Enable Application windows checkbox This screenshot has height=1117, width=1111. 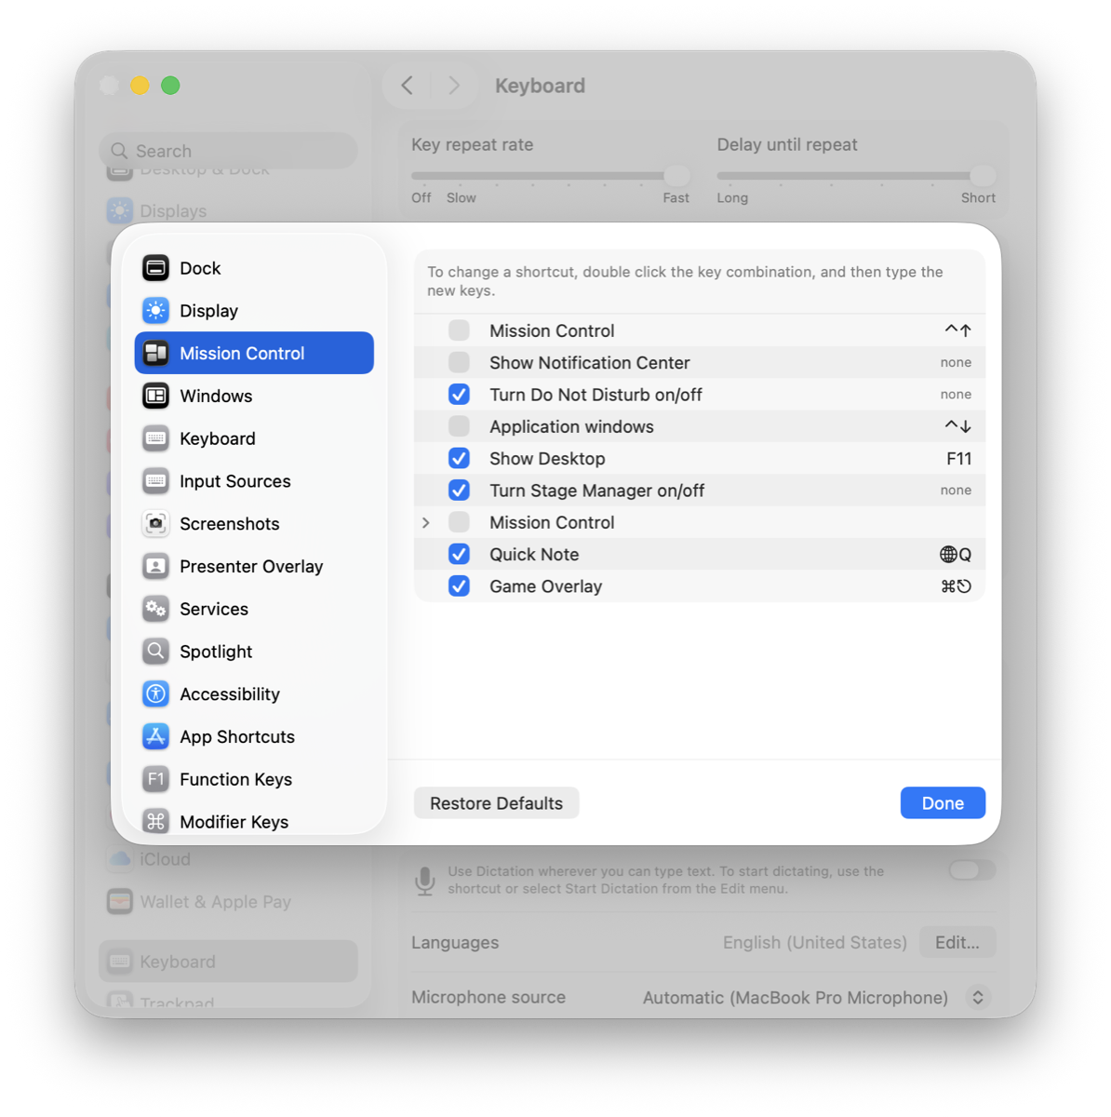[459, 426]
